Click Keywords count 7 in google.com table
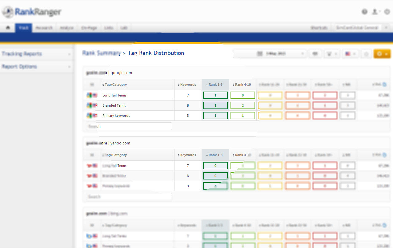The height and width of the screenshot is (248, 393). 188,95
